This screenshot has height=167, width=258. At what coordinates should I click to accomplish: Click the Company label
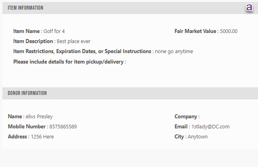[x=187, y=116]
